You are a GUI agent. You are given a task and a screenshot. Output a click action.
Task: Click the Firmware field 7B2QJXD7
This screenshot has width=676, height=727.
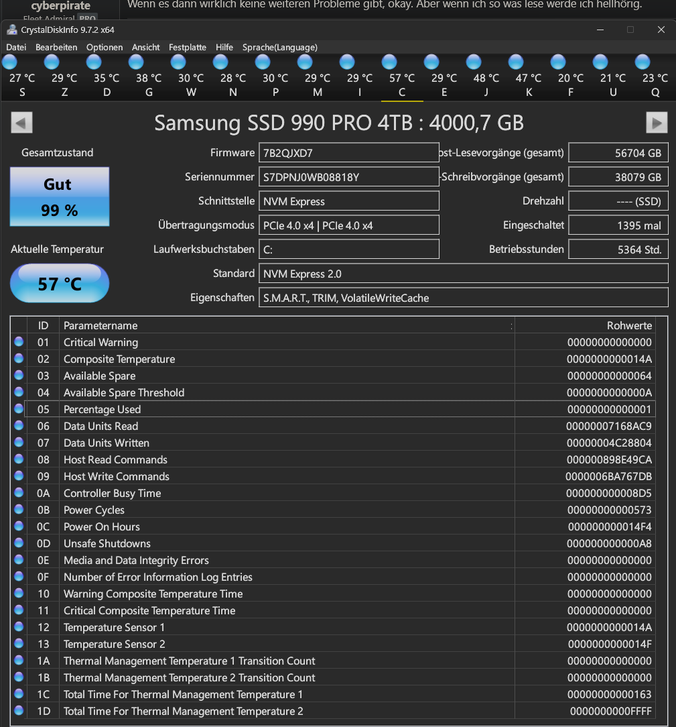coord(348,152)
